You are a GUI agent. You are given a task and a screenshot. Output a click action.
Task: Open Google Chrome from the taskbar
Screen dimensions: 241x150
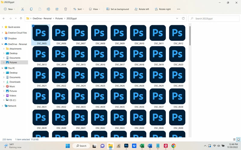174,146
